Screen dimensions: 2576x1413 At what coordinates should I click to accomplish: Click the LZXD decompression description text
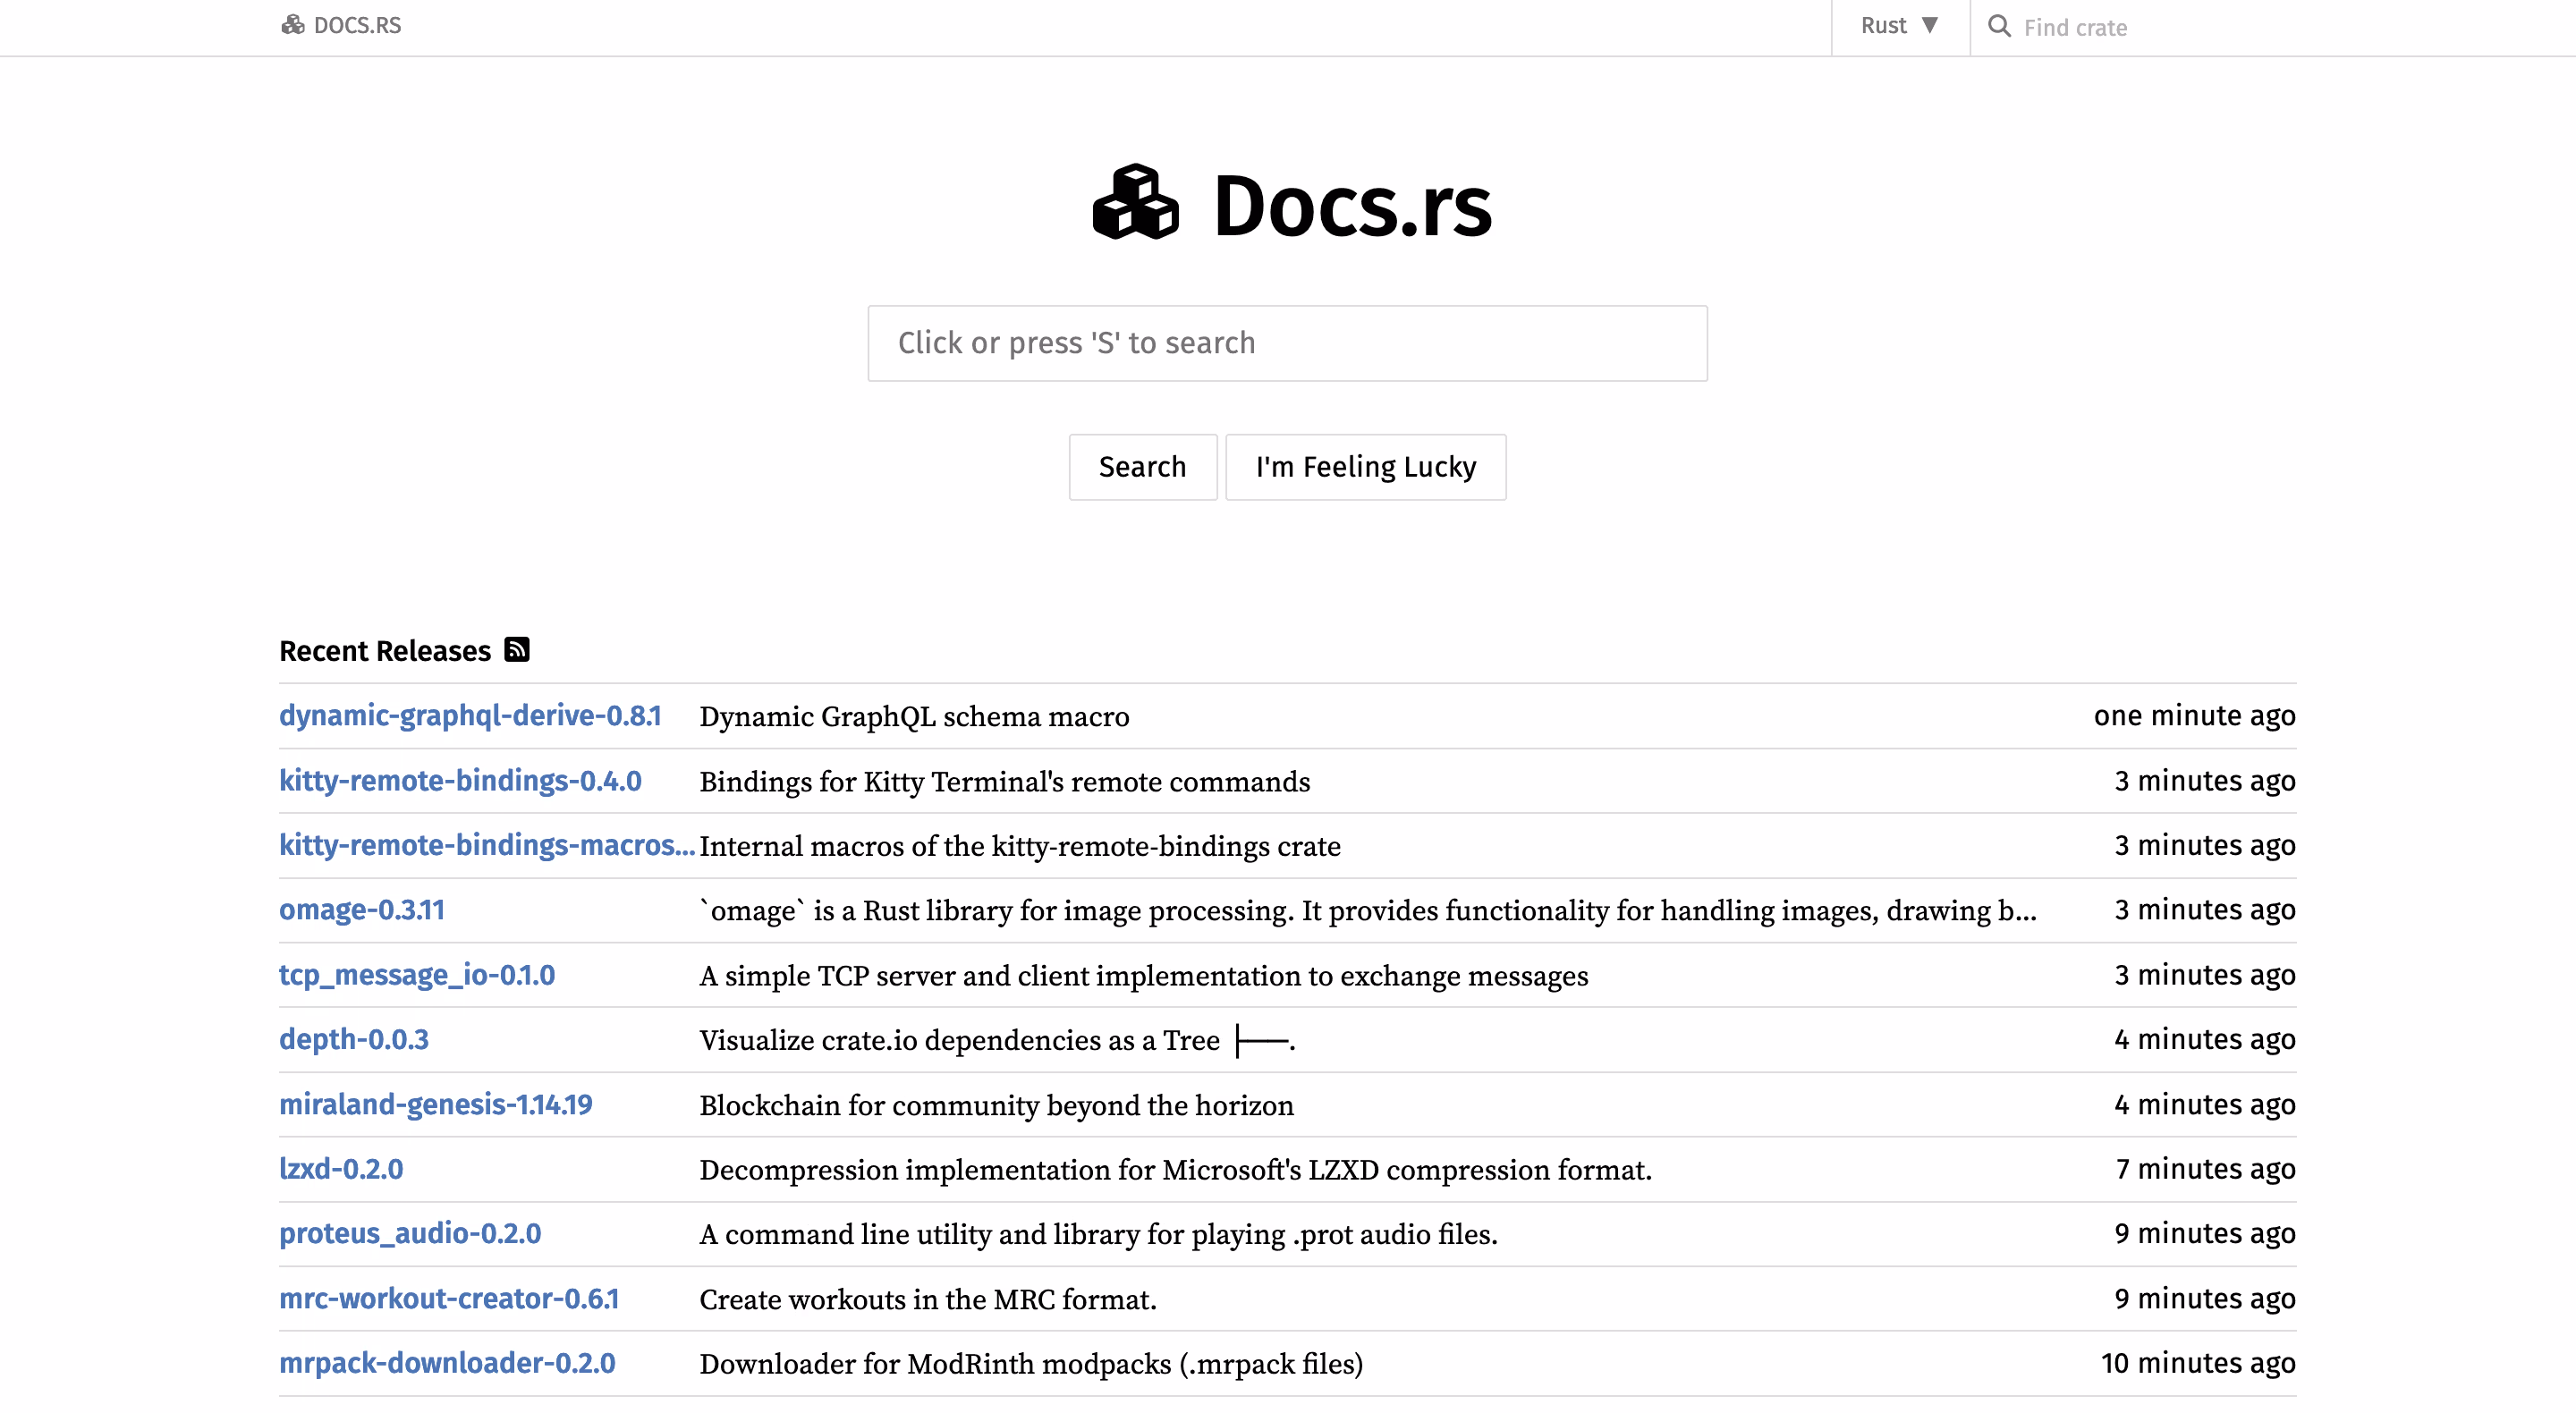tap(1176, 1170)
